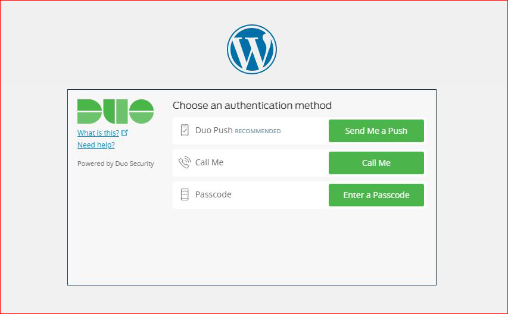Click the Passcode row label

pyautogui.click(x=213, y=194)
